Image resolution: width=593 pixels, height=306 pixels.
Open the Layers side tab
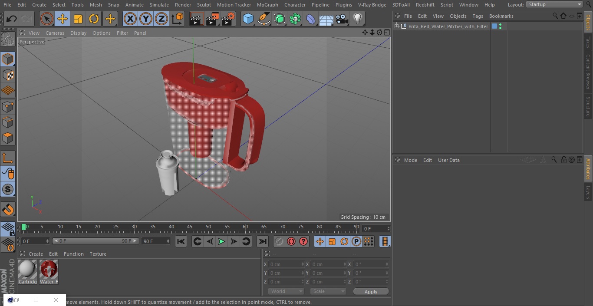(588, 192)
